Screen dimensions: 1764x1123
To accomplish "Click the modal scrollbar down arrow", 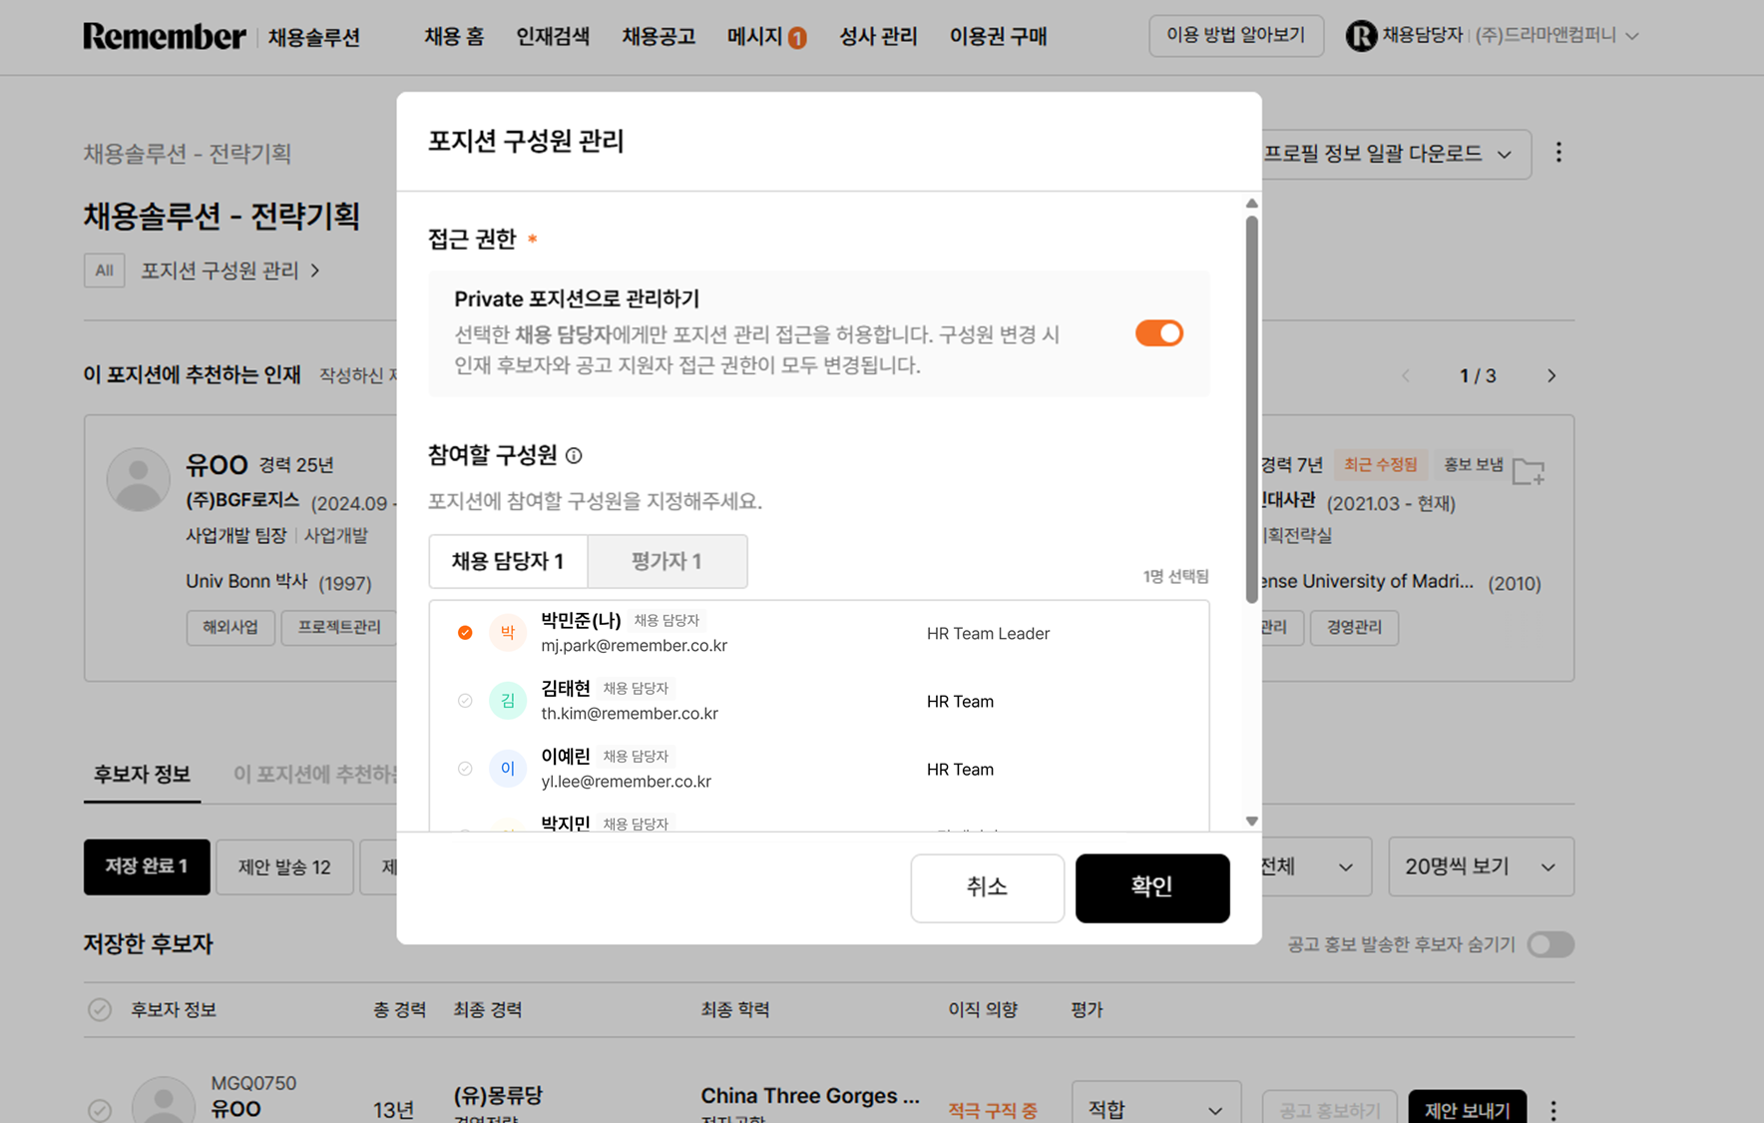I will [1251, 821].
